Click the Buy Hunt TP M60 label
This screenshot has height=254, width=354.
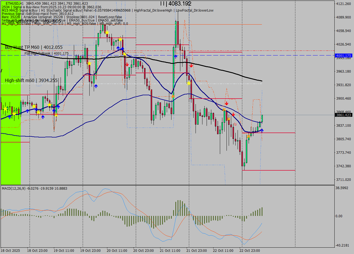[34, 47]
